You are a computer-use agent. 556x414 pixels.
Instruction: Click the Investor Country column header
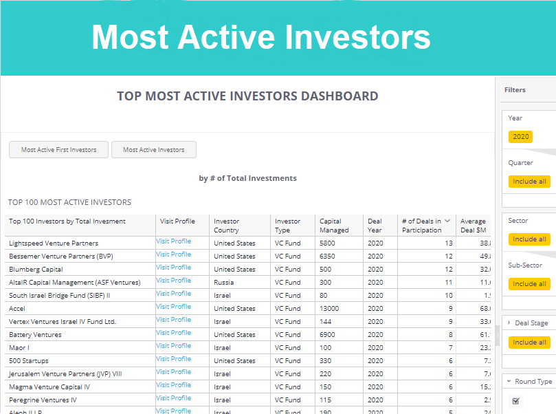tap(226, 226)
